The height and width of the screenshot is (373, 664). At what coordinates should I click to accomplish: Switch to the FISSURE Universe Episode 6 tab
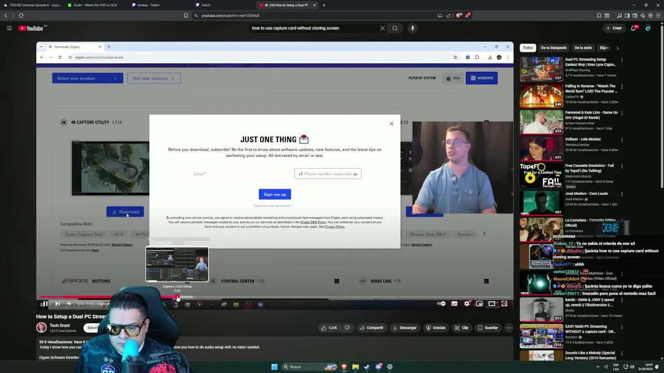(32, 5)
